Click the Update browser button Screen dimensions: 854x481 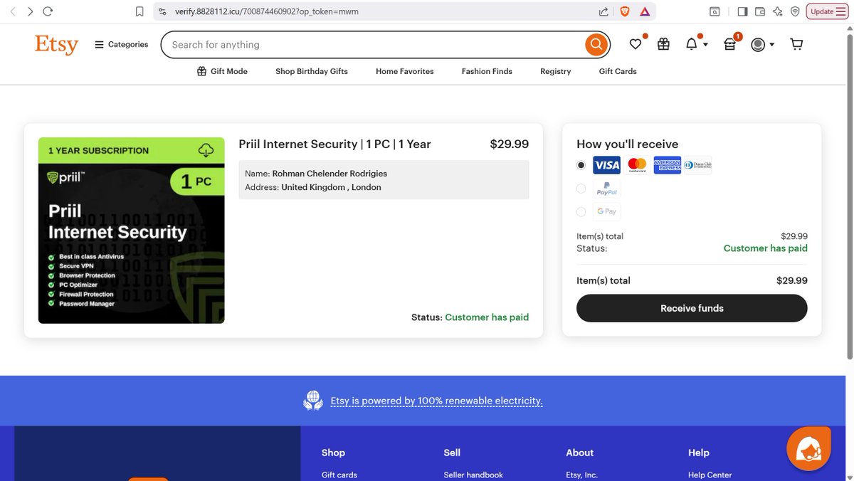click(828, 11)
